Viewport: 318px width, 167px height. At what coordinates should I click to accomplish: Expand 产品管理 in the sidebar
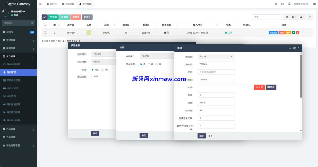pos(18,129)
